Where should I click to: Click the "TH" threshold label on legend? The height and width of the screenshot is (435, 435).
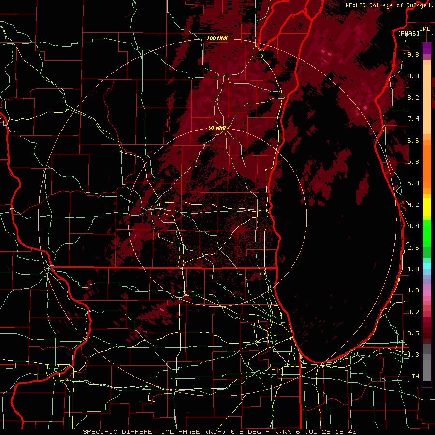tap(415, 376)
